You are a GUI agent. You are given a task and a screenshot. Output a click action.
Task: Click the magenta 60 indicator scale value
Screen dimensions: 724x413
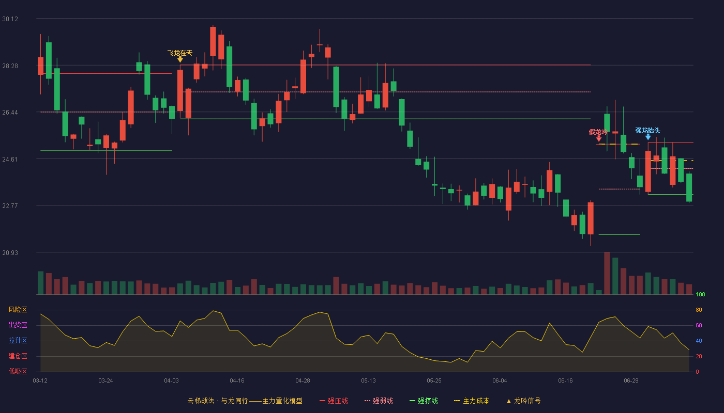(699, 325)
